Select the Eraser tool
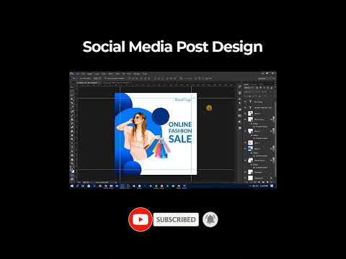Viewport: 346px width, 259px height. (x=72, y=127)
